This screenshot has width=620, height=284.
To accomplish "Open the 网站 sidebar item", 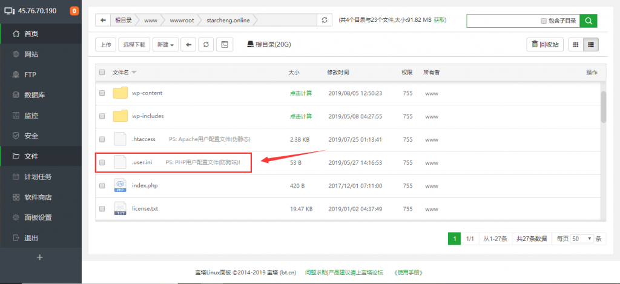I will click(x=41, y=54).
